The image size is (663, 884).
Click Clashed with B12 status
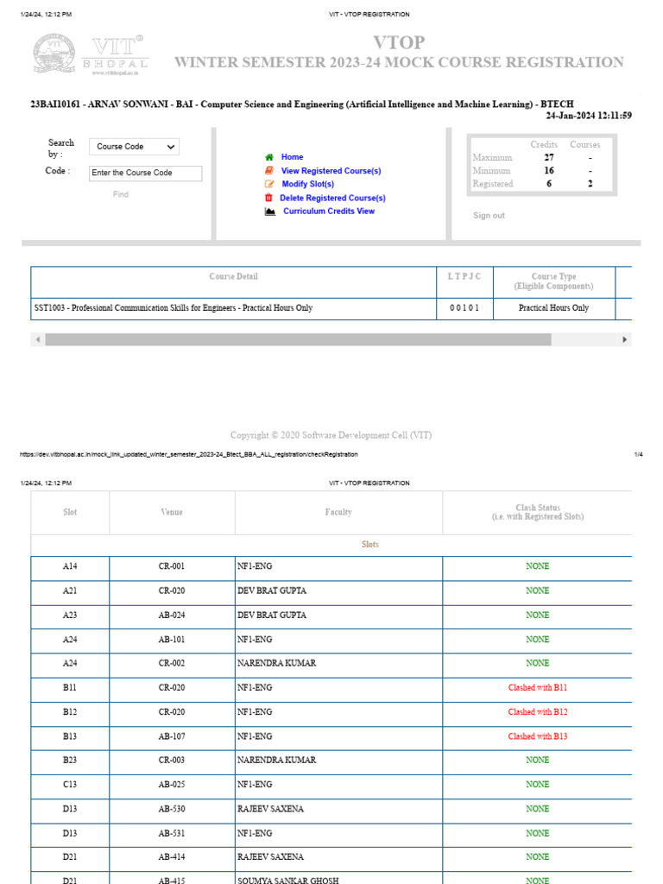click(538, 712)
